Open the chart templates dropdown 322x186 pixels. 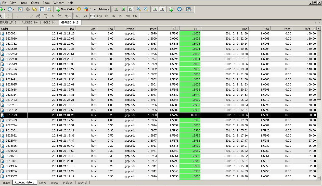point(189,9)
